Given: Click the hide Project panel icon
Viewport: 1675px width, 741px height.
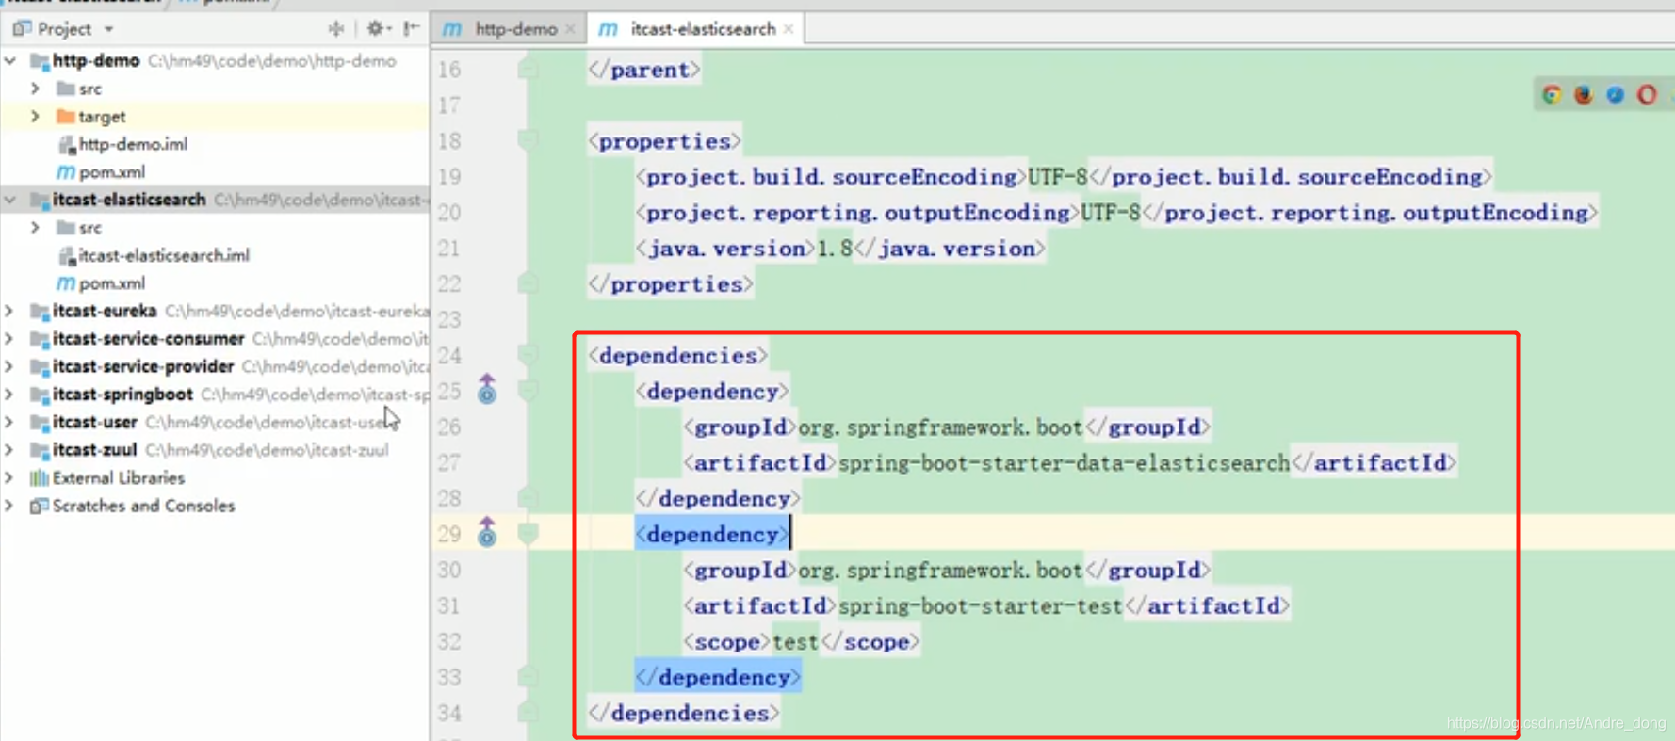Looking at the screenshot, I should [x=412, y=29].
